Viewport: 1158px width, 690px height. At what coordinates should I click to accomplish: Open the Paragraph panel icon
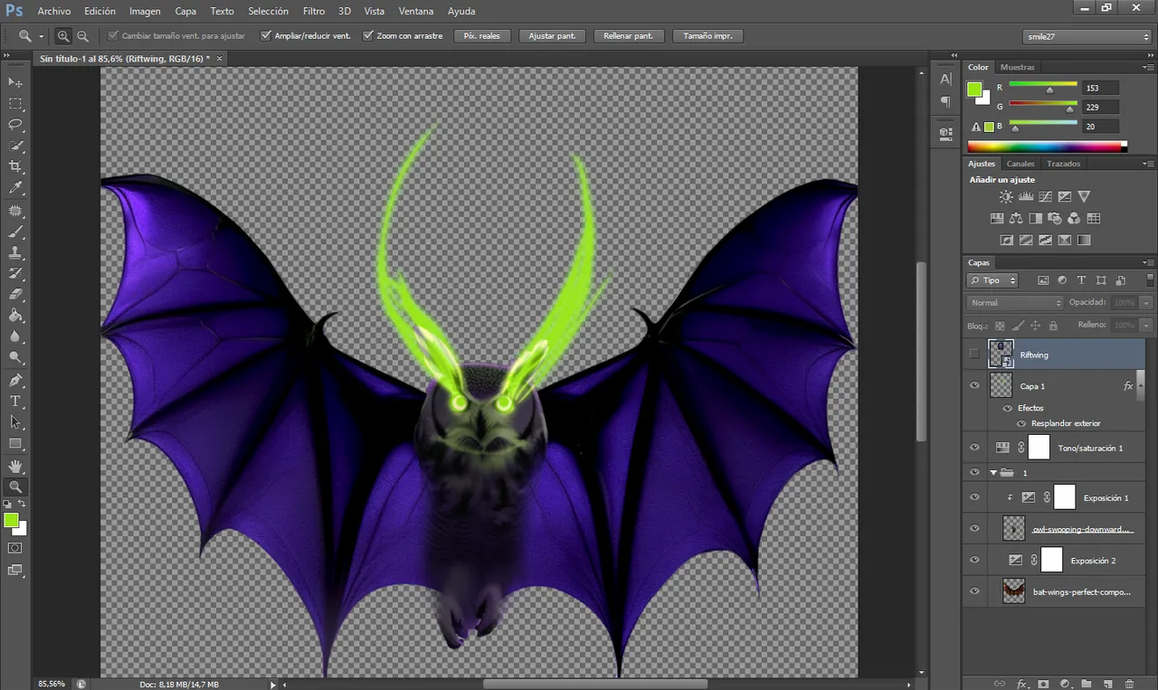946,102
